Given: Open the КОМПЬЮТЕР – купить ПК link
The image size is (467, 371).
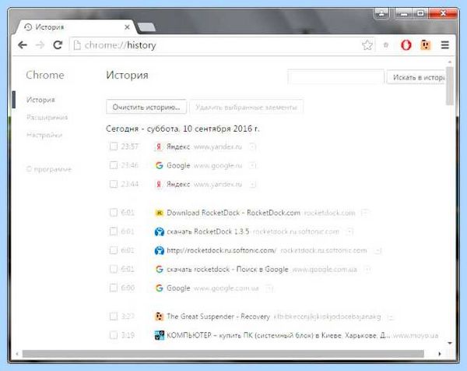Looking at the screenshot, I should point(278,335).
